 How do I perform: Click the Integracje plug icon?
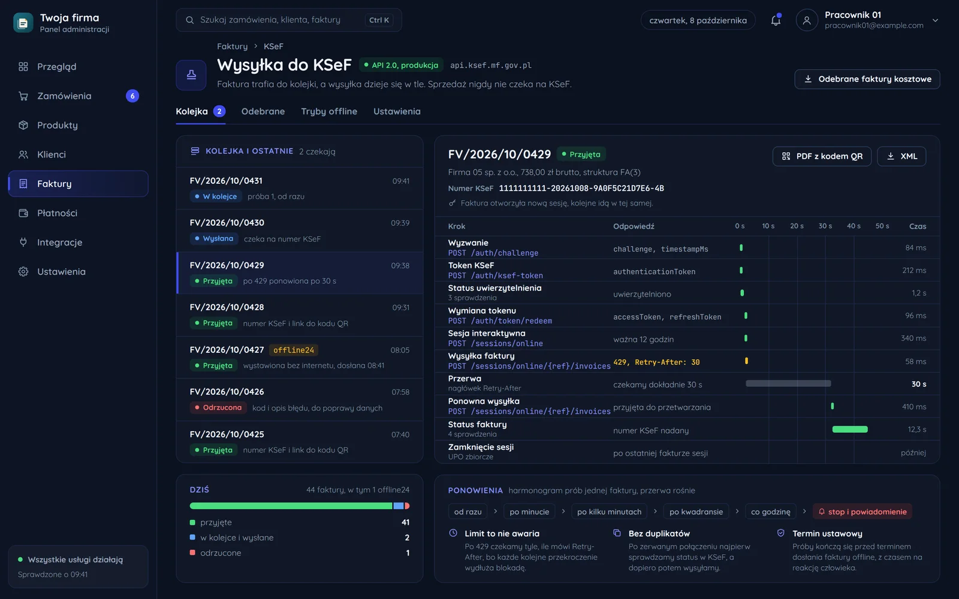(x=23, y=243)
